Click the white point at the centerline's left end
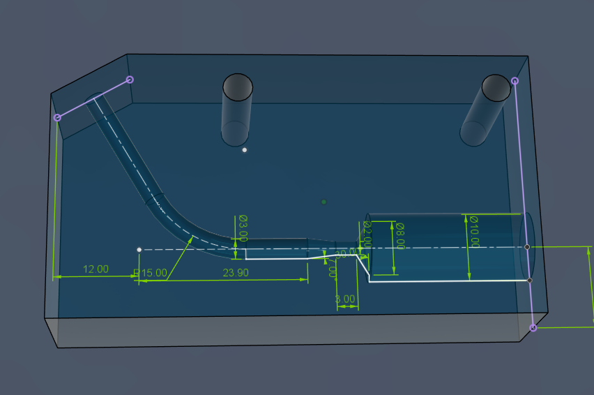The height and width of the screenshot is (395, 594). tap(139, 249)
